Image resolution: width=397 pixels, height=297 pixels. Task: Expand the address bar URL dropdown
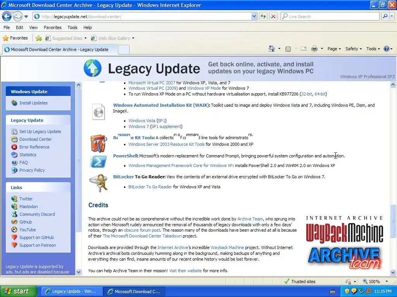coord(254,16)
